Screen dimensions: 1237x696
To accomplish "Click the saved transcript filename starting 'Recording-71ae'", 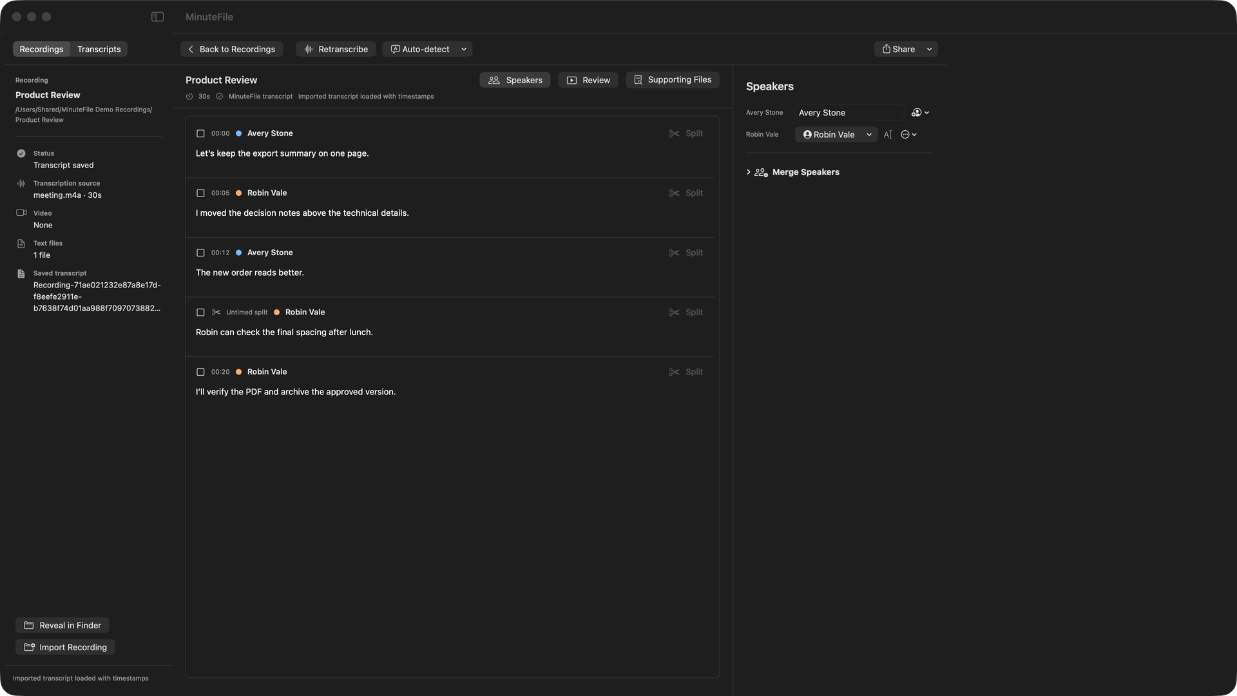I will point(97,296).
